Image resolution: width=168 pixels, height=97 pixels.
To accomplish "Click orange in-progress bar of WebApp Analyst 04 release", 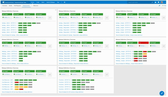I will 145,54.
